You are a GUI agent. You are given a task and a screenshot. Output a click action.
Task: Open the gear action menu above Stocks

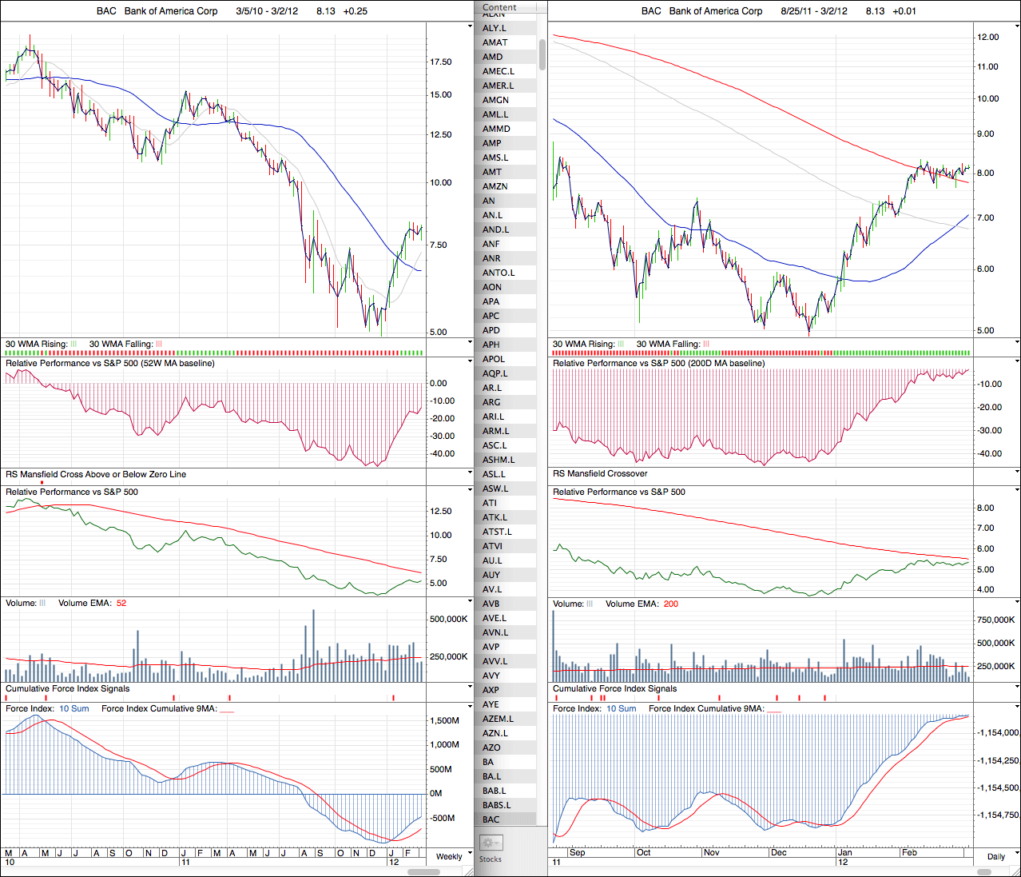[490, 843]
